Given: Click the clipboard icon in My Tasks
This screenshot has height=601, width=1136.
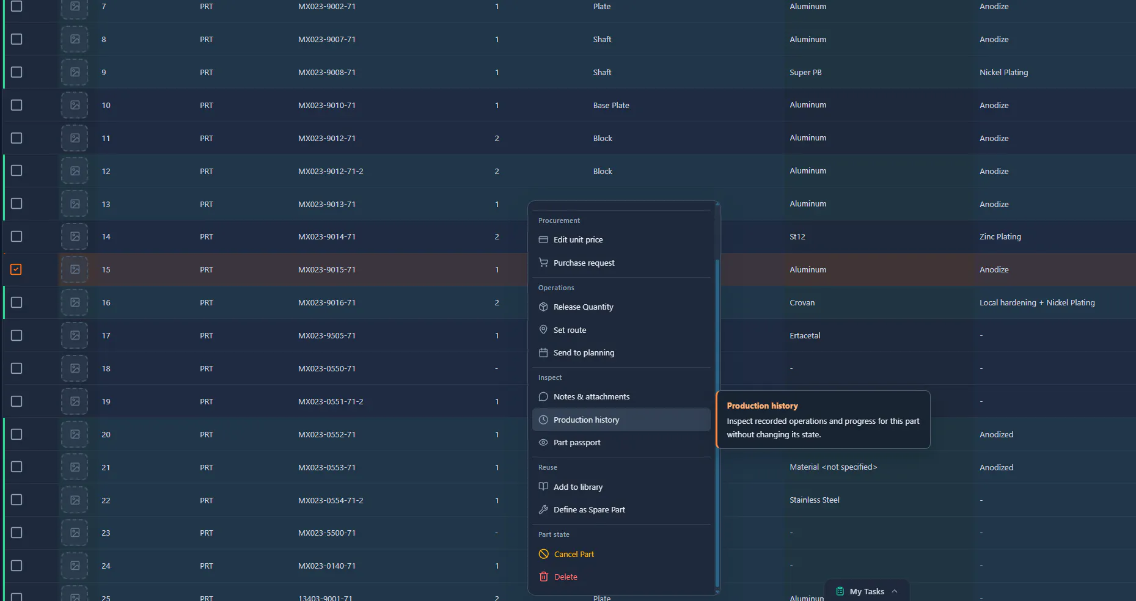Looking at the screenshot, I should pos(840,591).
